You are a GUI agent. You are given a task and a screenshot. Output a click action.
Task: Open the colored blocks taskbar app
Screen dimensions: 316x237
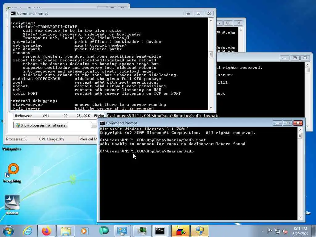point(180,231)
